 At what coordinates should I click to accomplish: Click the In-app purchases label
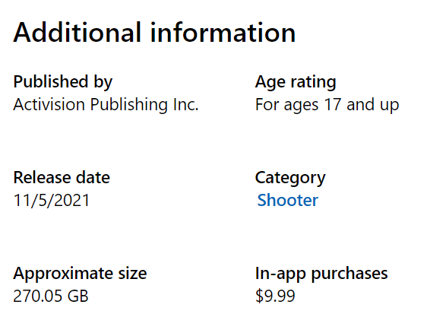point(321,274)
